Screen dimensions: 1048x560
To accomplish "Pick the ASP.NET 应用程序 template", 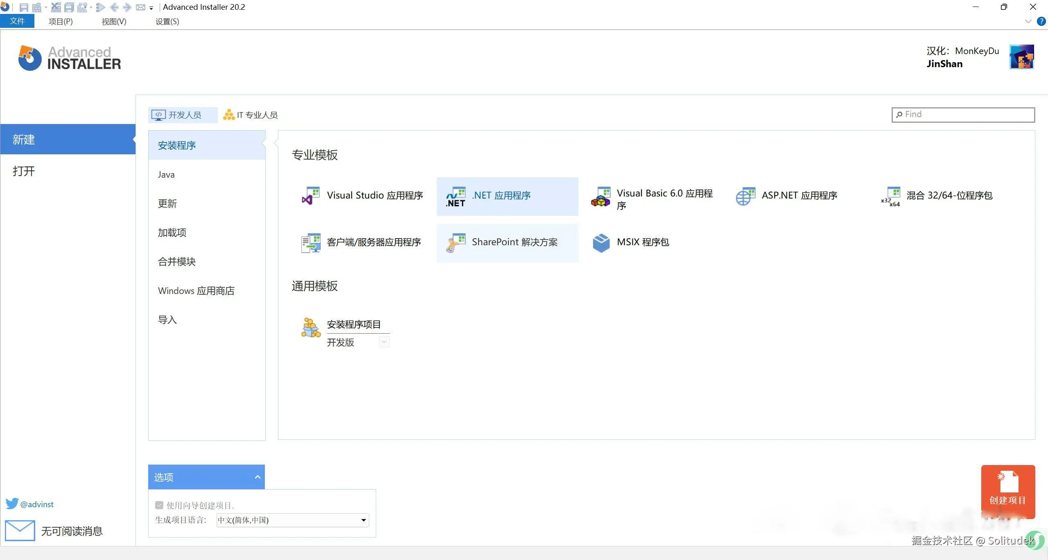I will [x=797, y=196].
